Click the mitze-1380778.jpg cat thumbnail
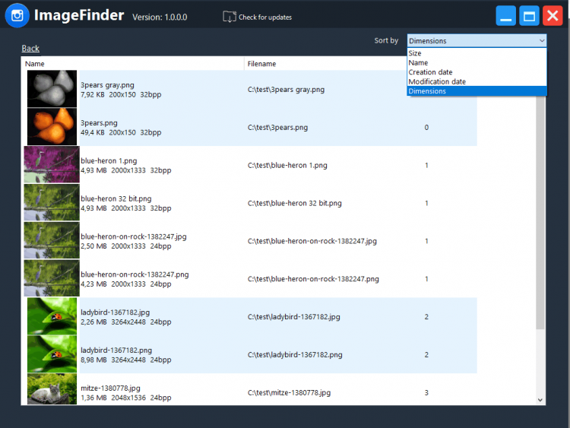Screen dimensions: 570x428 pyautogui.click(x=52, y=389)
